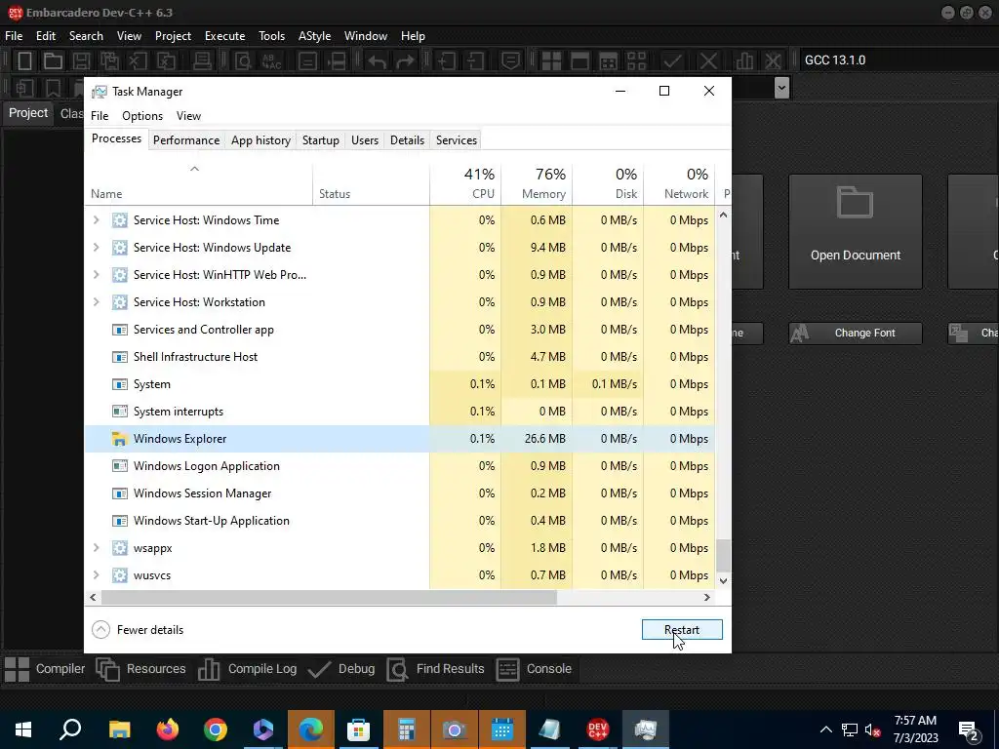
Task: Click the Compile four-squares icon in Dev-C++ toolbar
Action: [x=551, y=60]
